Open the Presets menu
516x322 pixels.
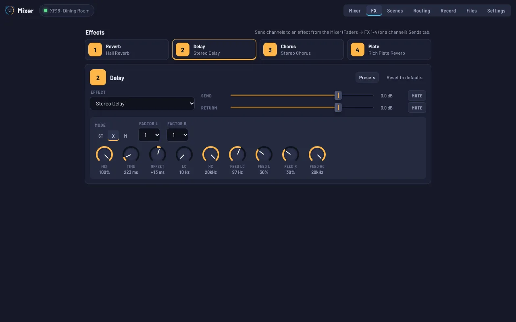[367, 78]
